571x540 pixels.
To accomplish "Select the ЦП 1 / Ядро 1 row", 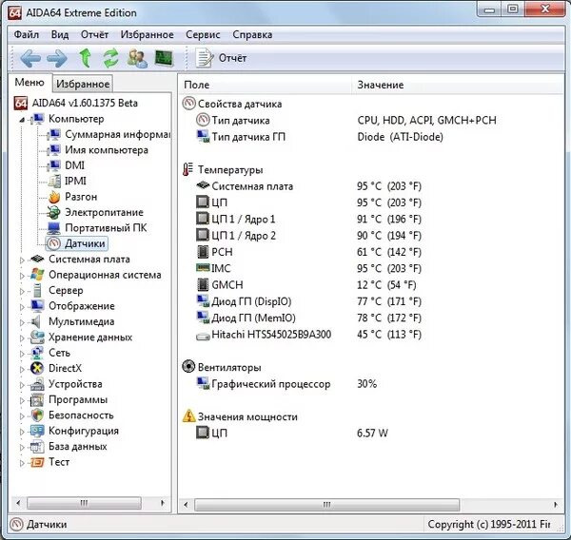I will click(308, 219).
